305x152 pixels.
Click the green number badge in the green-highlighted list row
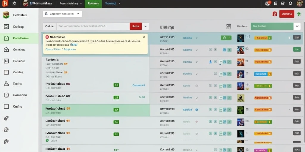[116, 110]
